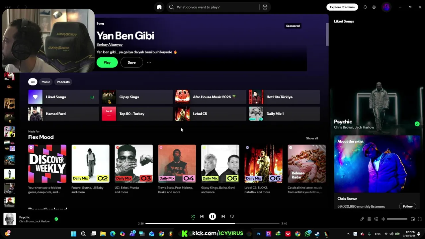Open more options for the Yan Ben Gibi ad
Screen dimensions: 425x239
[149, 62]
